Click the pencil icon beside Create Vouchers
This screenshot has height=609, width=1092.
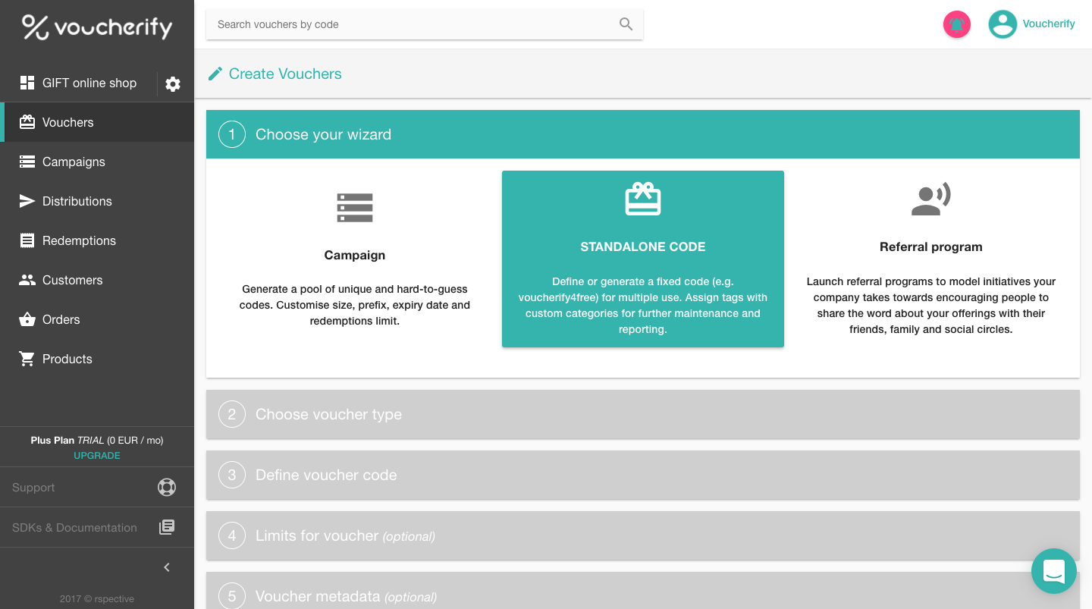[215, 74]
